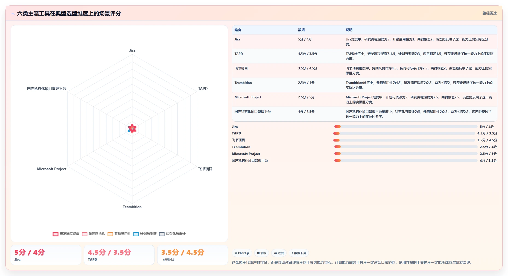Click the 5分 / 4分 table data cell
The height and width of the screenshot is (276, 508).
(305, 39)
